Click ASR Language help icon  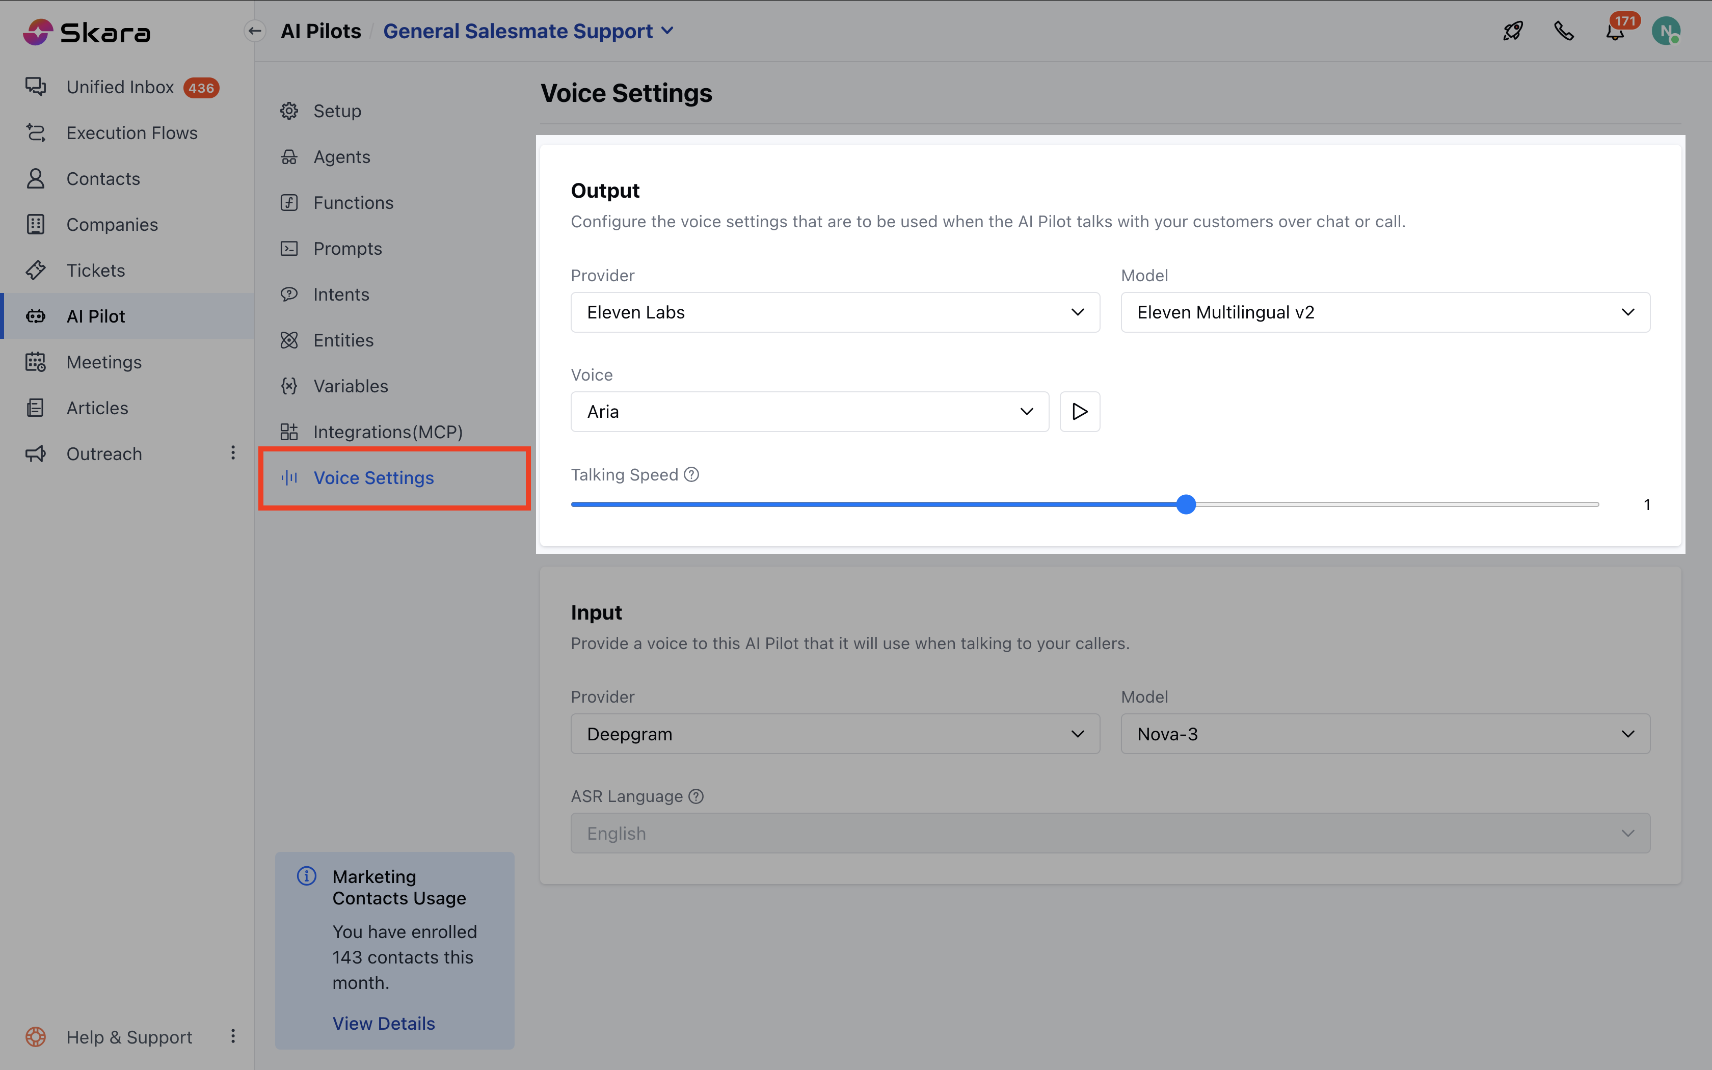coord(696,796)
